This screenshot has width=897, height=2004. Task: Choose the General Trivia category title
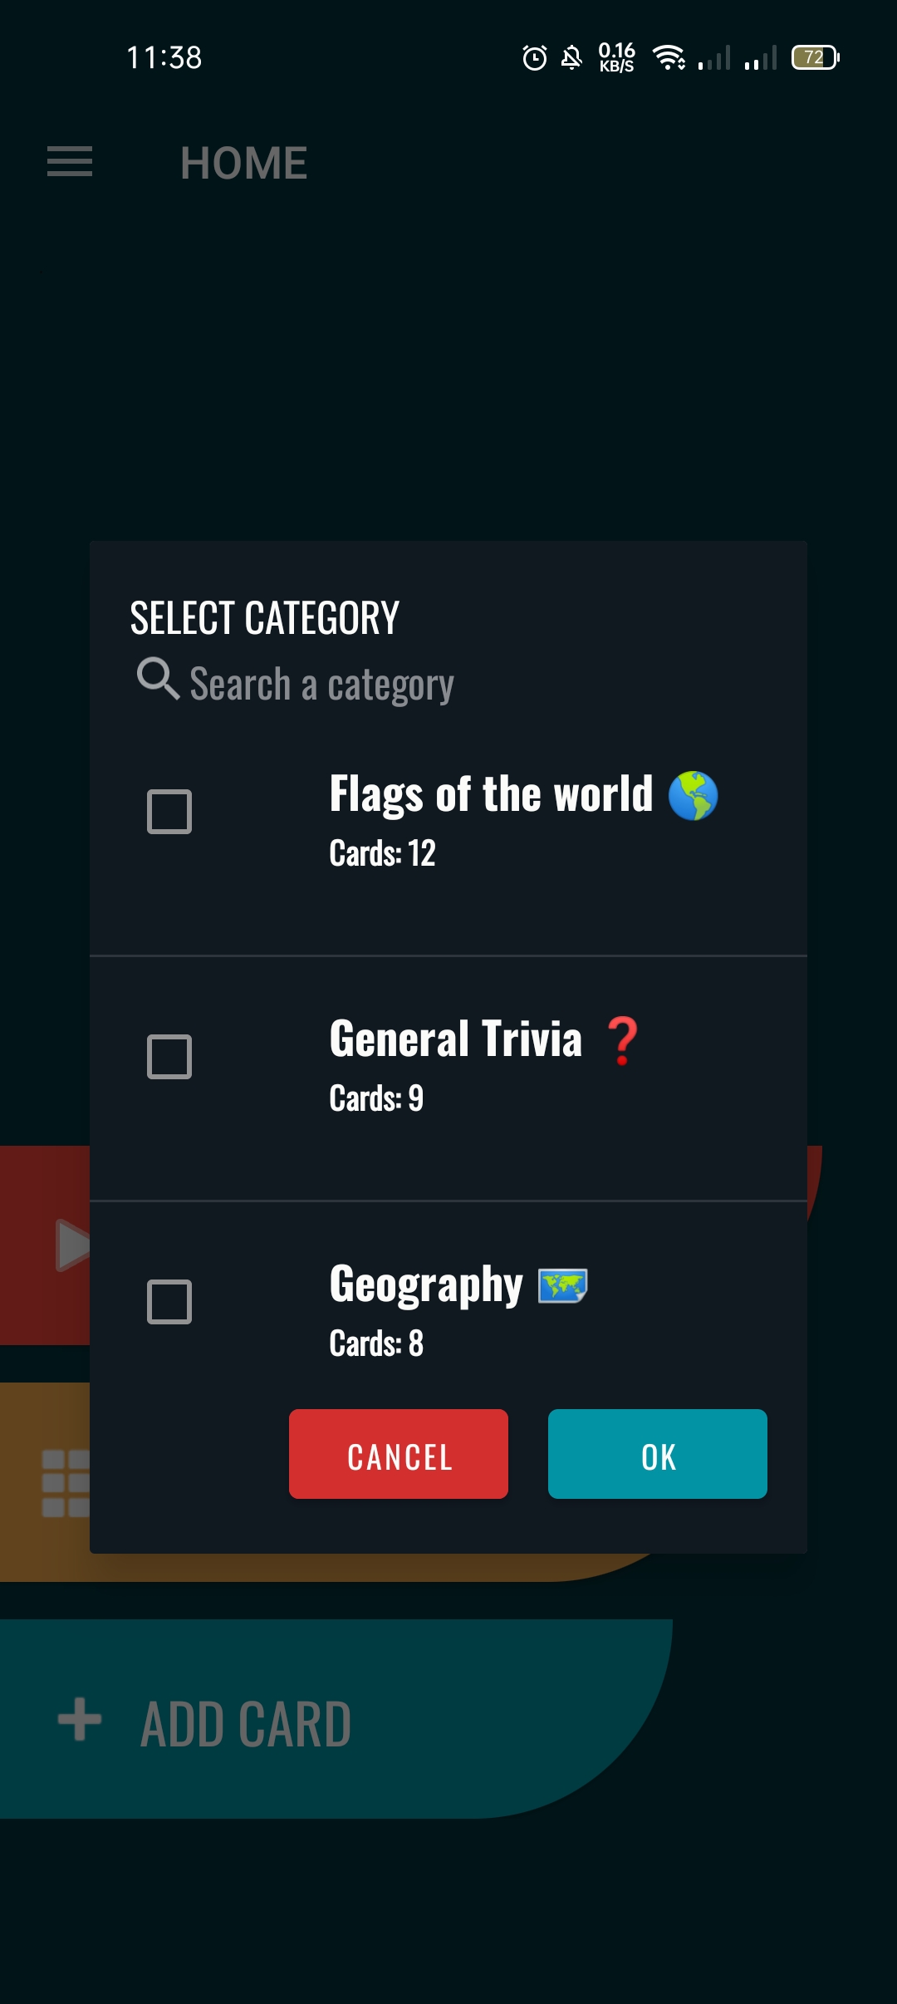click(x=455, y=1039)
